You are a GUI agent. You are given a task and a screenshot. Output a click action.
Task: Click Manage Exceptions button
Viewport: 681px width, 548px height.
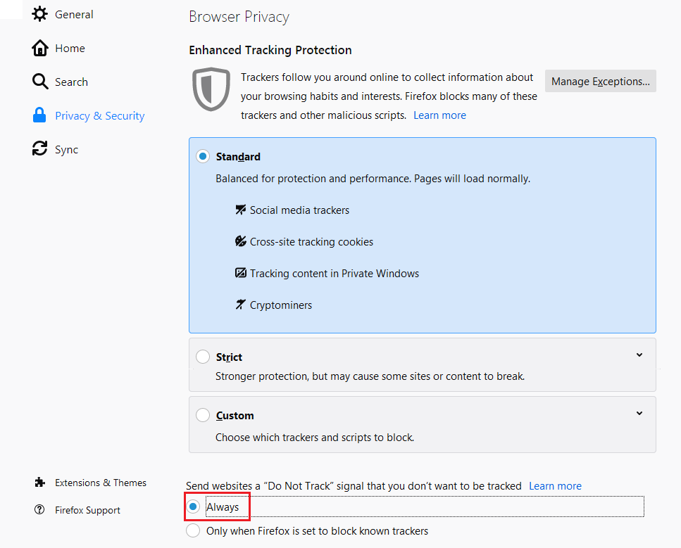[600, 81]
